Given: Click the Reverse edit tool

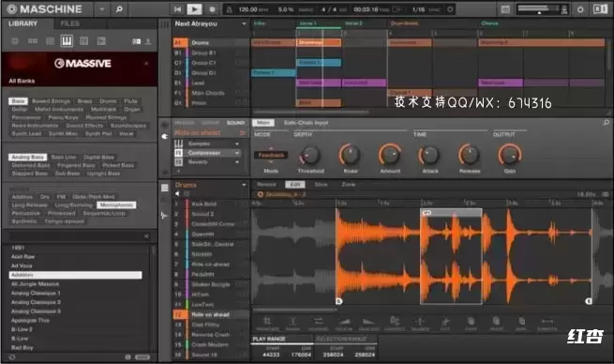Looking at the screenshot, I should point(318,324).
